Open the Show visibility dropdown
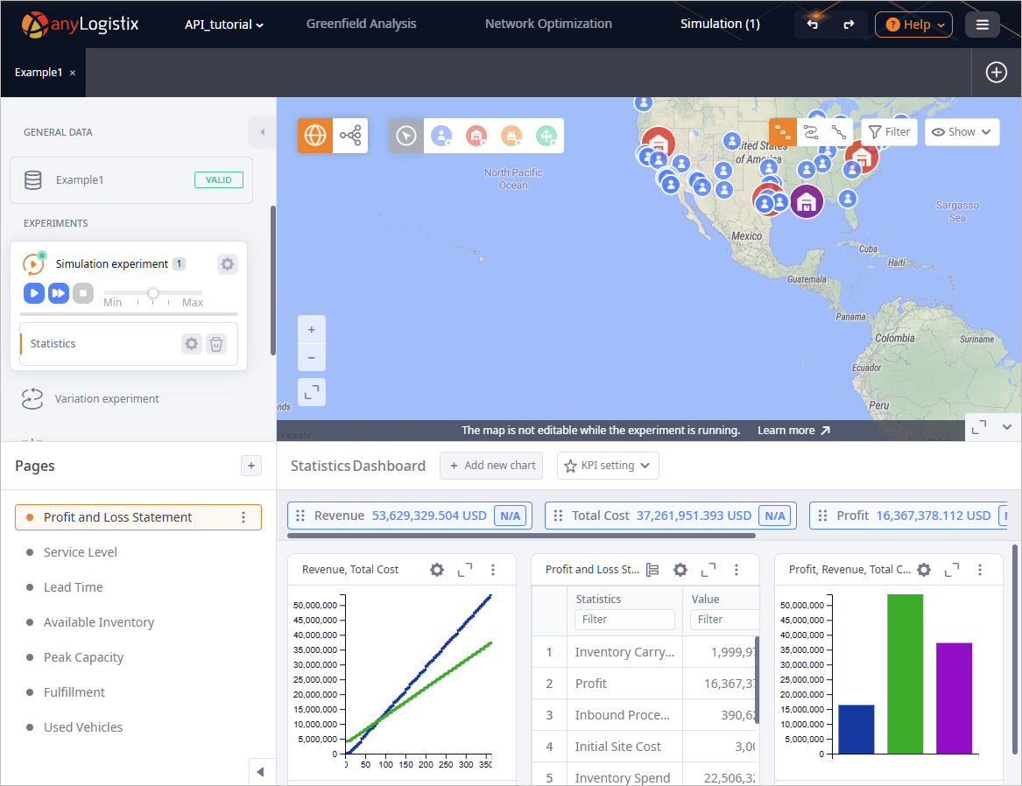Viewport: 1022px width, 786px height. pos(962,132)
